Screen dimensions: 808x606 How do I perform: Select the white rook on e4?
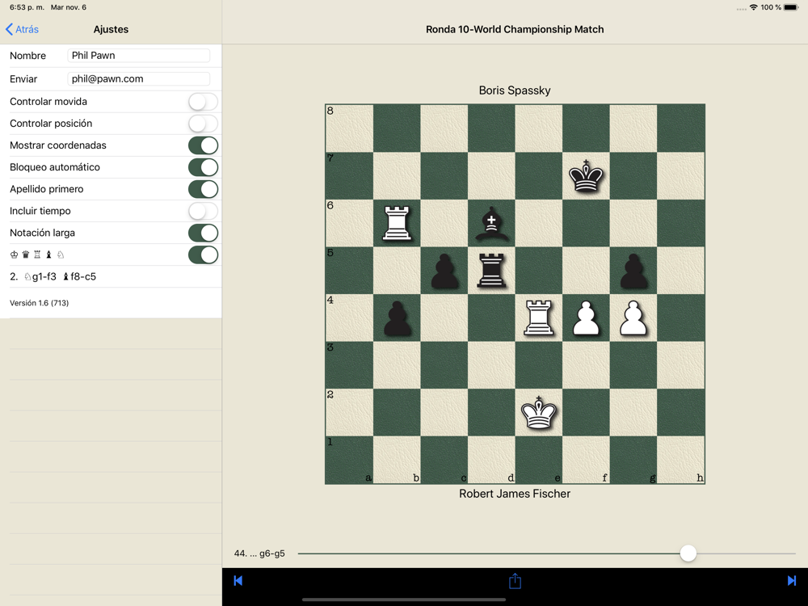(x=538, y=318)
